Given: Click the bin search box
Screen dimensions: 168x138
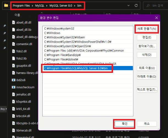Looking at the screenshot, I should 155,5.
